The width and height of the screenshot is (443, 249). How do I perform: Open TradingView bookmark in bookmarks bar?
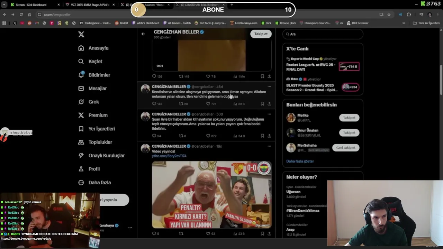click(x=95, y=23)
